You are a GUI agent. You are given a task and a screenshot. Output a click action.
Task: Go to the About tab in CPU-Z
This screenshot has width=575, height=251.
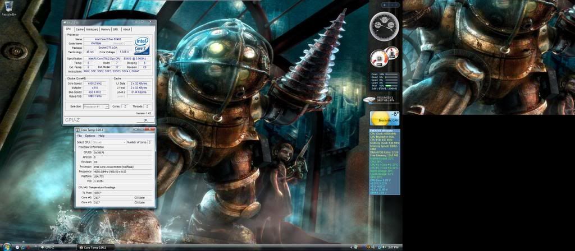point(126,29)
